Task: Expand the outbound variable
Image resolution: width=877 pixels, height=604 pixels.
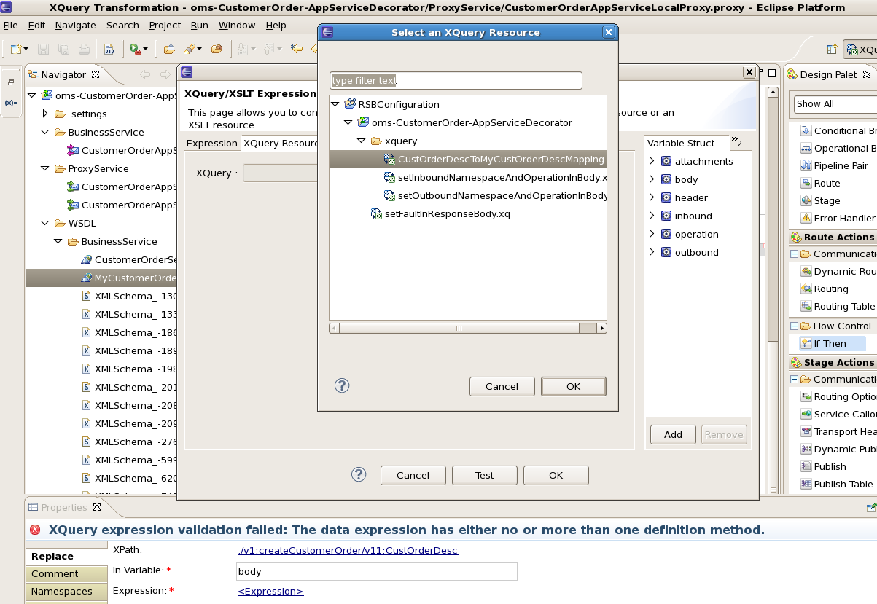Action: click(652, 252)
